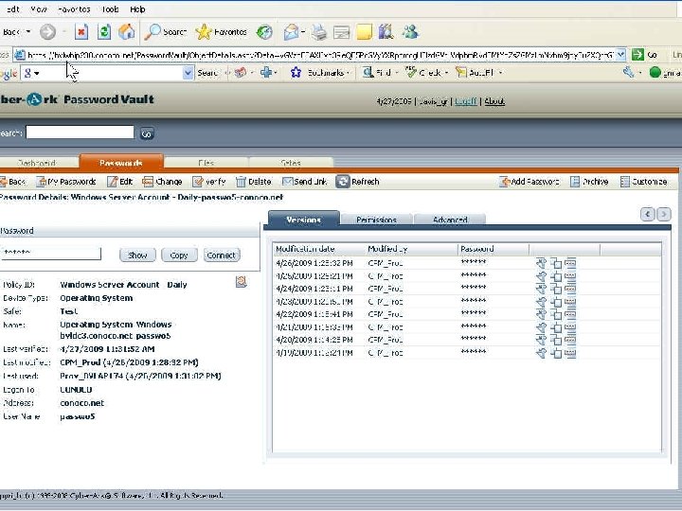Viewport: 682px width, 511px height.
Task: Click the Google toolbar Find button
Action: [377, 73]
